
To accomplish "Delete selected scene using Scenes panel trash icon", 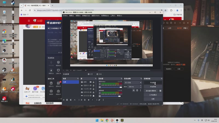I will (x=67, y=100).
